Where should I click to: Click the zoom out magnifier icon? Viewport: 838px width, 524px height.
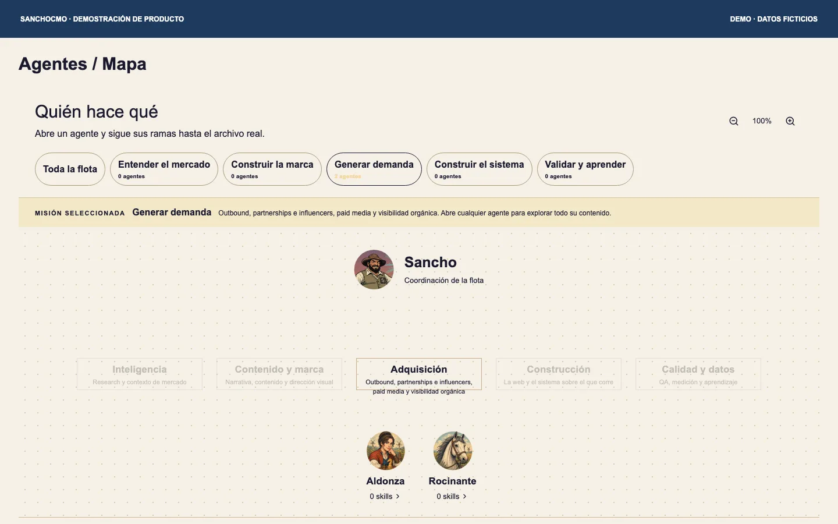pyautogui.click(x=734, y=121)
